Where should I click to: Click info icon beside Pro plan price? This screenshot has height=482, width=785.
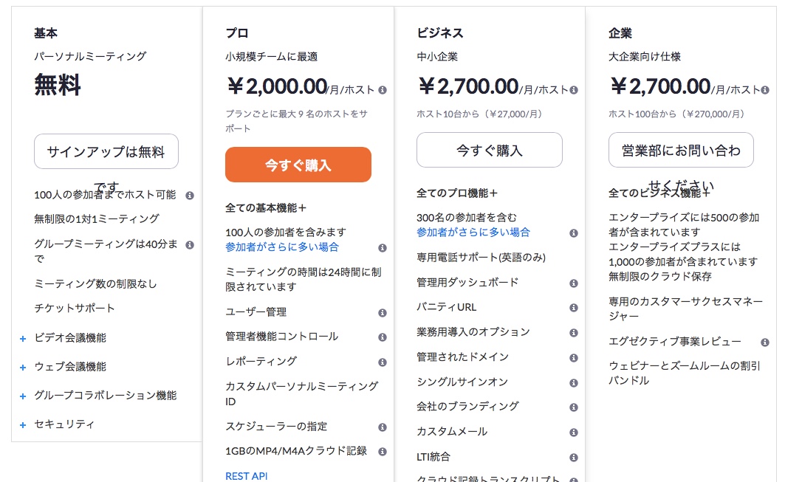click(383, 90)
